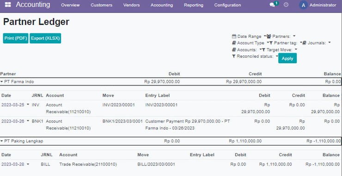Click the Print (PDF) button
This screenshot has width=342, height=176.
coord(16,38)
